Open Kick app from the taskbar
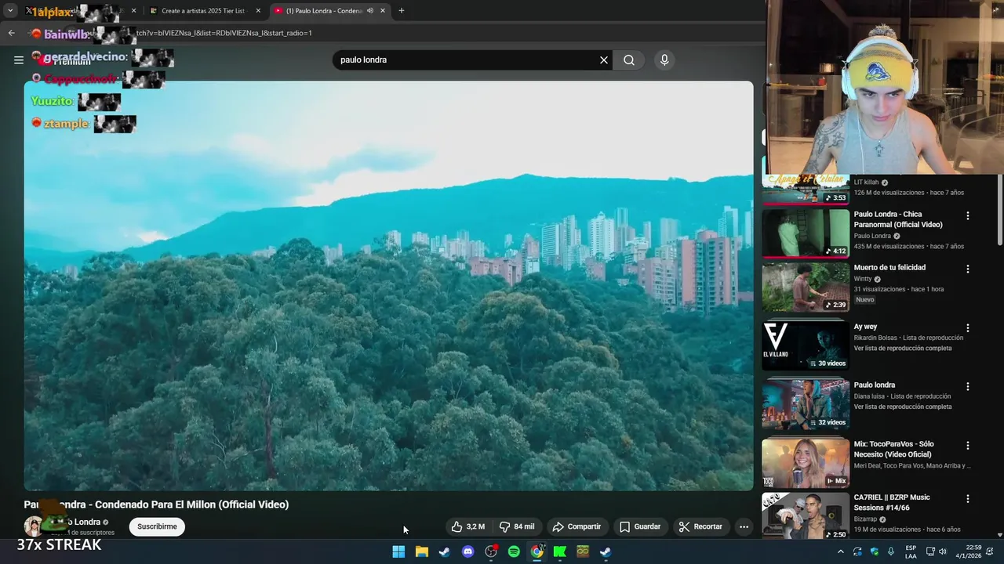This screenshot has width=1004, height=564. pos(560,551)
